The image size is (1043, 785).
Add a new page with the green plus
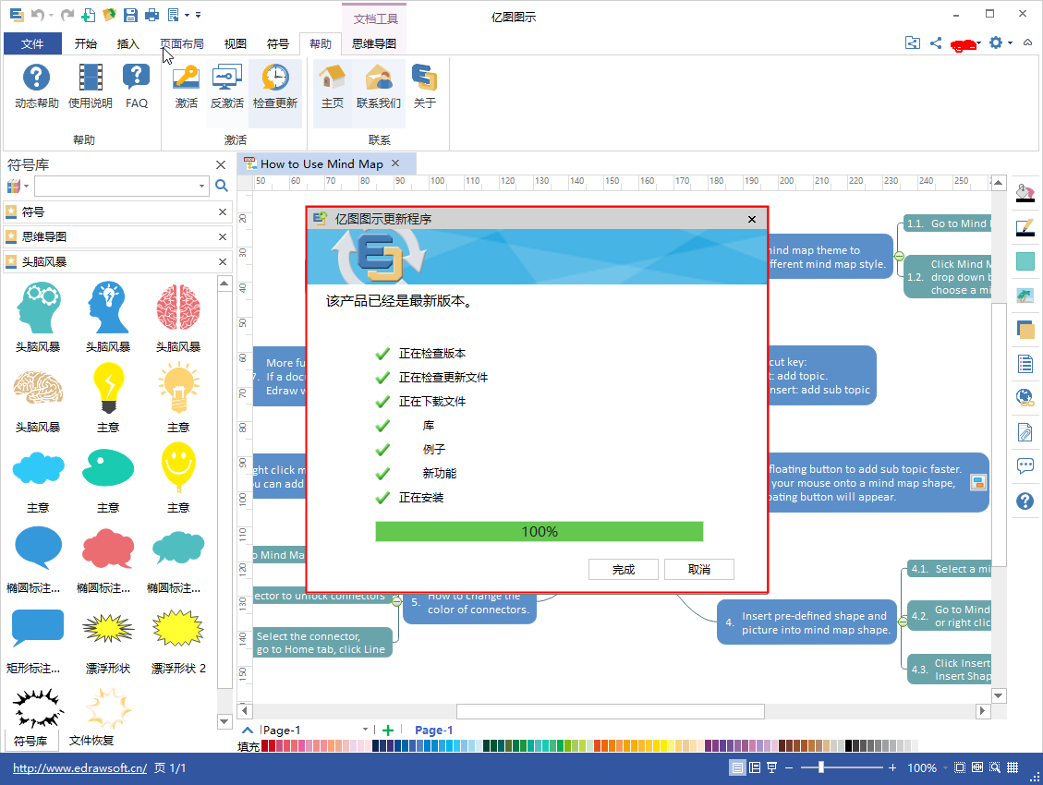click(388, 731)
